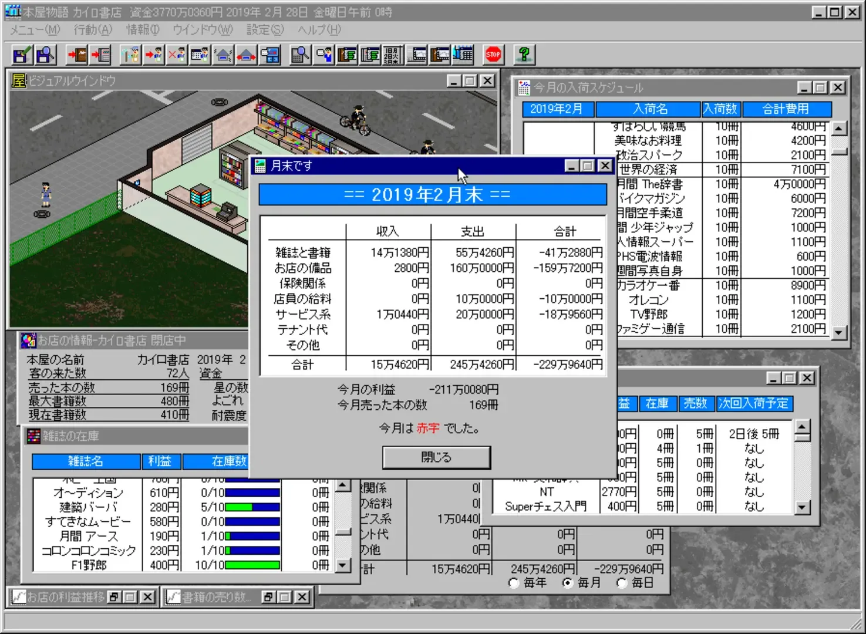The image size is (866, 634).
Task: Click the calculator with magnifier toolbar icon
Action: pyautogui.click(x=299, y=55)
